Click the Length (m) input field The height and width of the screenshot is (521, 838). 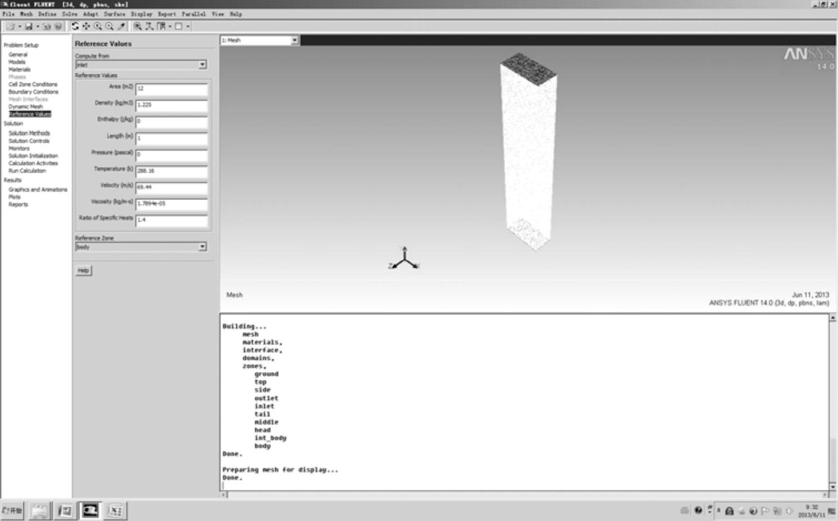coord(172,138)
